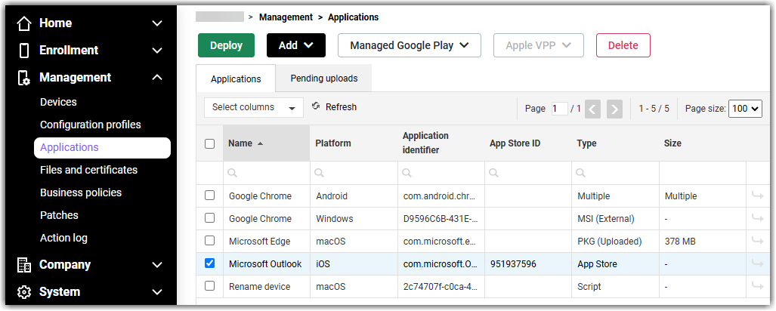Click the Microsoft Edge name cell
Viewport: 776px width, 311px height.
coord(267,242)
